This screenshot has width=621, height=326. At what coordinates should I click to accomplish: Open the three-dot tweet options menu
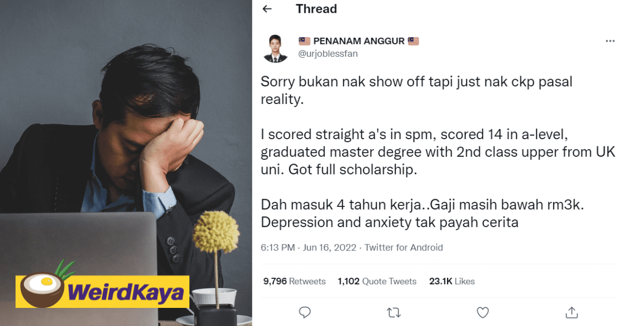pos(610,41)
